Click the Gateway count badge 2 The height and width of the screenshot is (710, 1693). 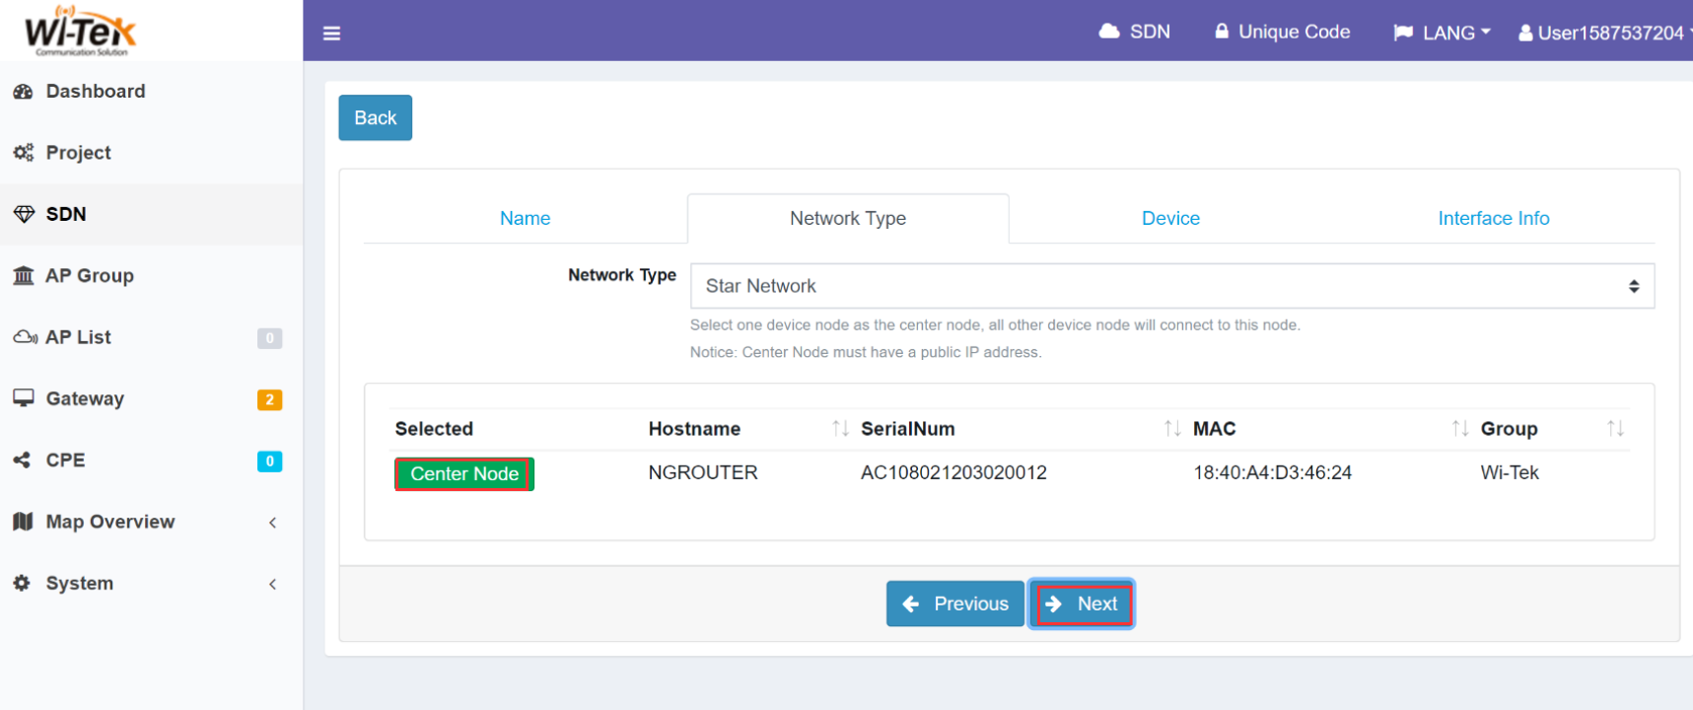pos(269,399)
